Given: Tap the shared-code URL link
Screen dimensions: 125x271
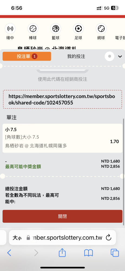Looking at the screenshot, I should point(62,99).
